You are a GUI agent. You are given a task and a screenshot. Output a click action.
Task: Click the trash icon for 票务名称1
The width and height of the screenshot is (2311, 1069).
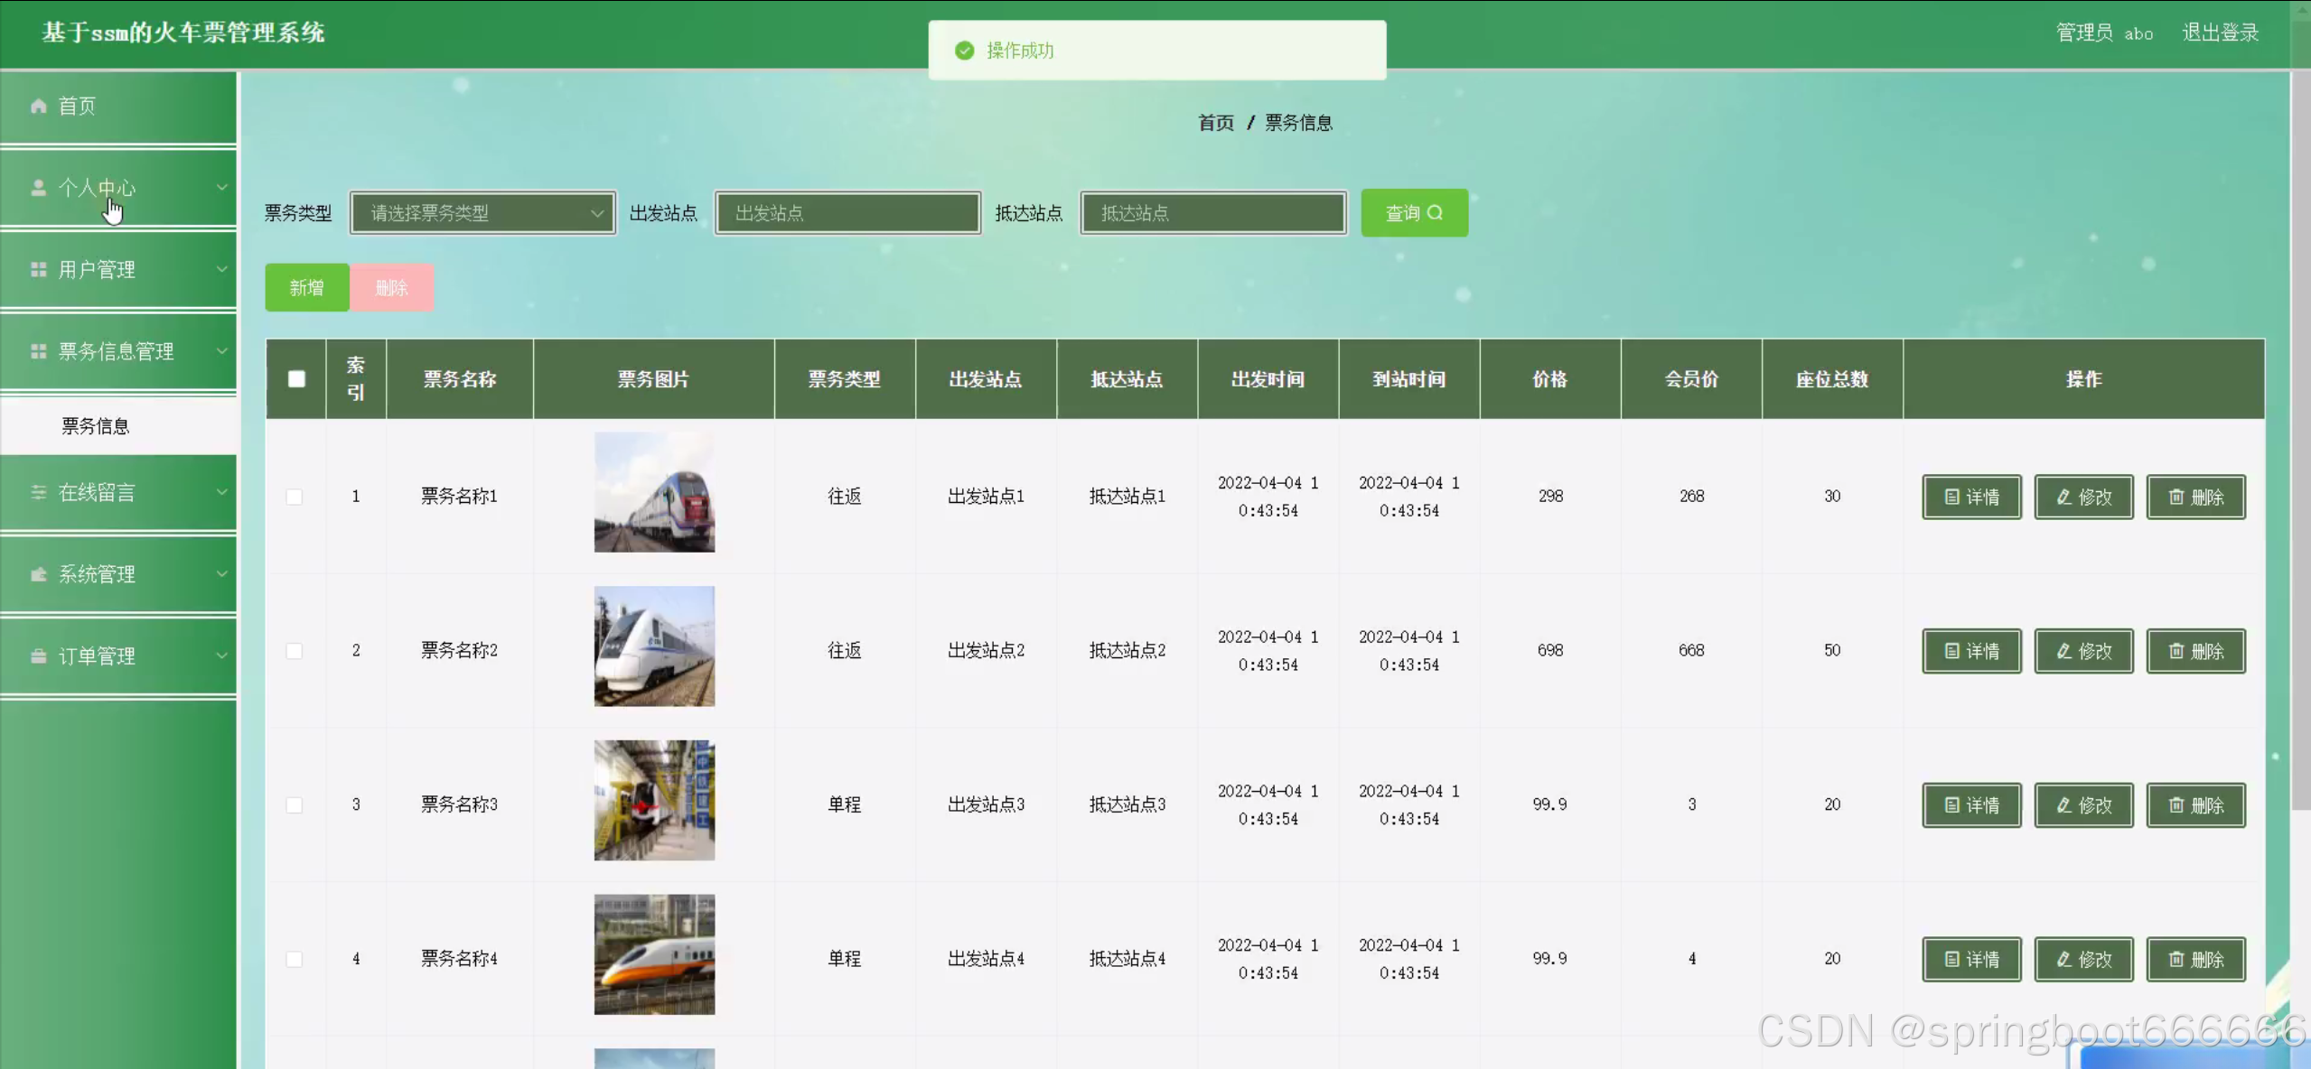tap(2176, 497)
